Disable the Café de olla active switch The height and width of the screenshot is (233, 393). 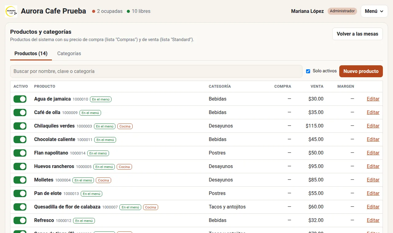click(20, 113)
